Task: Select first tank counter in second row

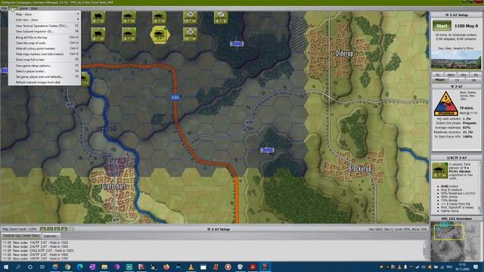Action: tap(98, 35)
